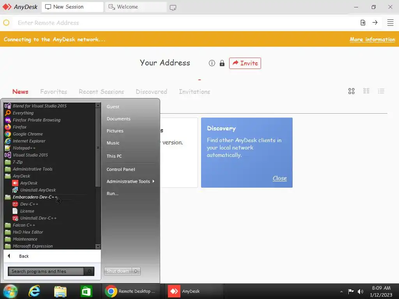Select the Recent Sessions tab
Screen dimensions: 399x299
coord(101,91)
